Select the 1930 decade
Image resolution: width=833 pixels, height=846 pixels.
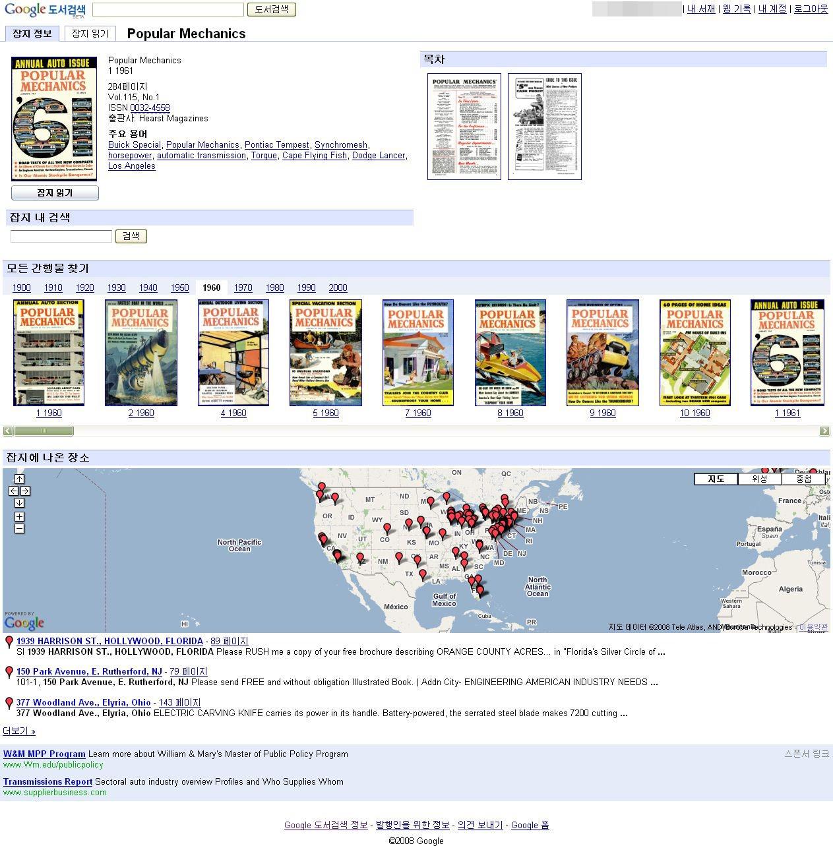point(117,287)
